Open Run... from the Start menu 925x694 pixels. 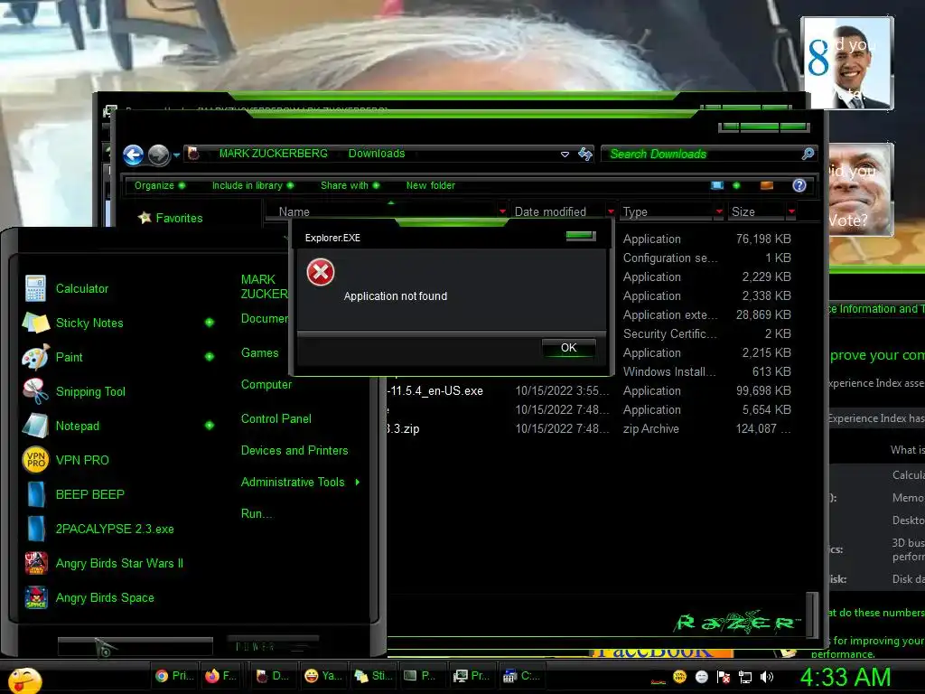coord(256,513)
